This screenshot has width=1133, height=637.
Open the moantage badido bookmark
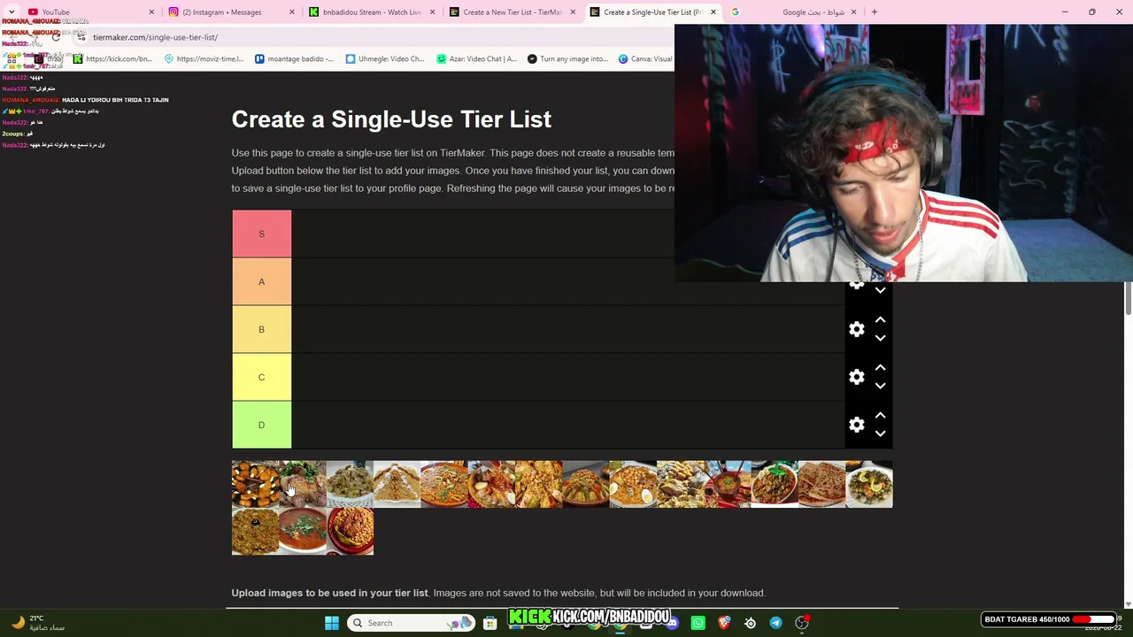(295, 59)
